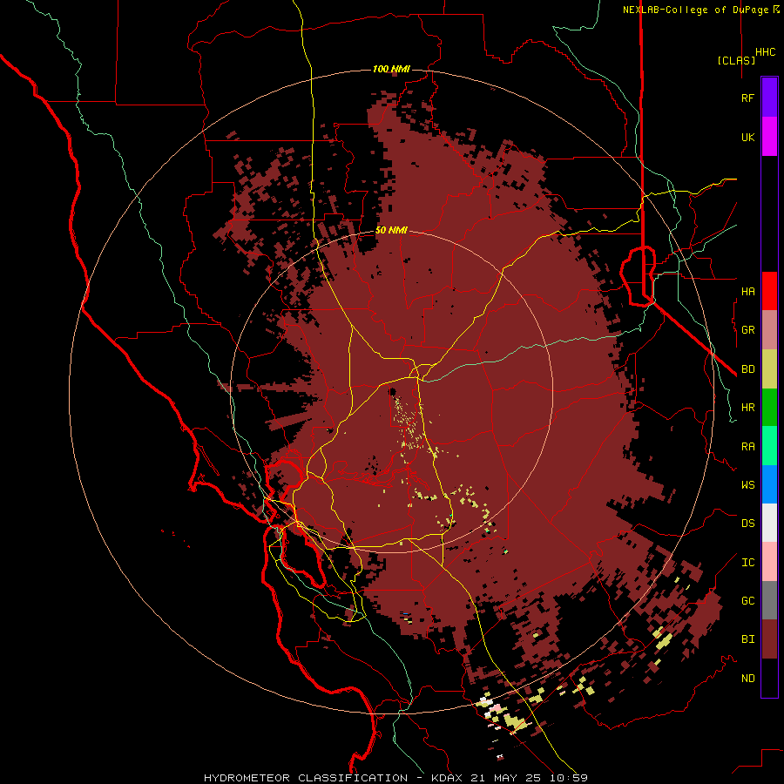The height and width of the screenshot is (784, 784).
Task: Click the BD legend label
Action: tap(747, 369)
